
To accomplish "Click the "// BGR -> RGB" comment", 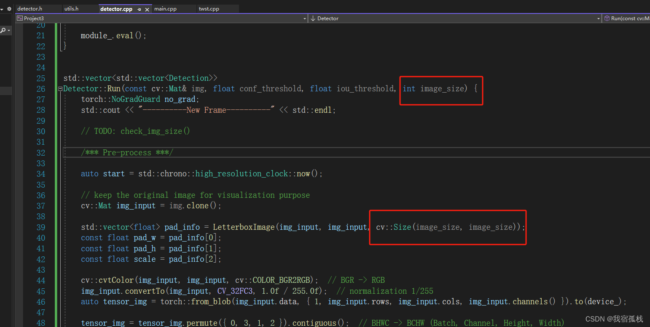I will click(356, 280).
